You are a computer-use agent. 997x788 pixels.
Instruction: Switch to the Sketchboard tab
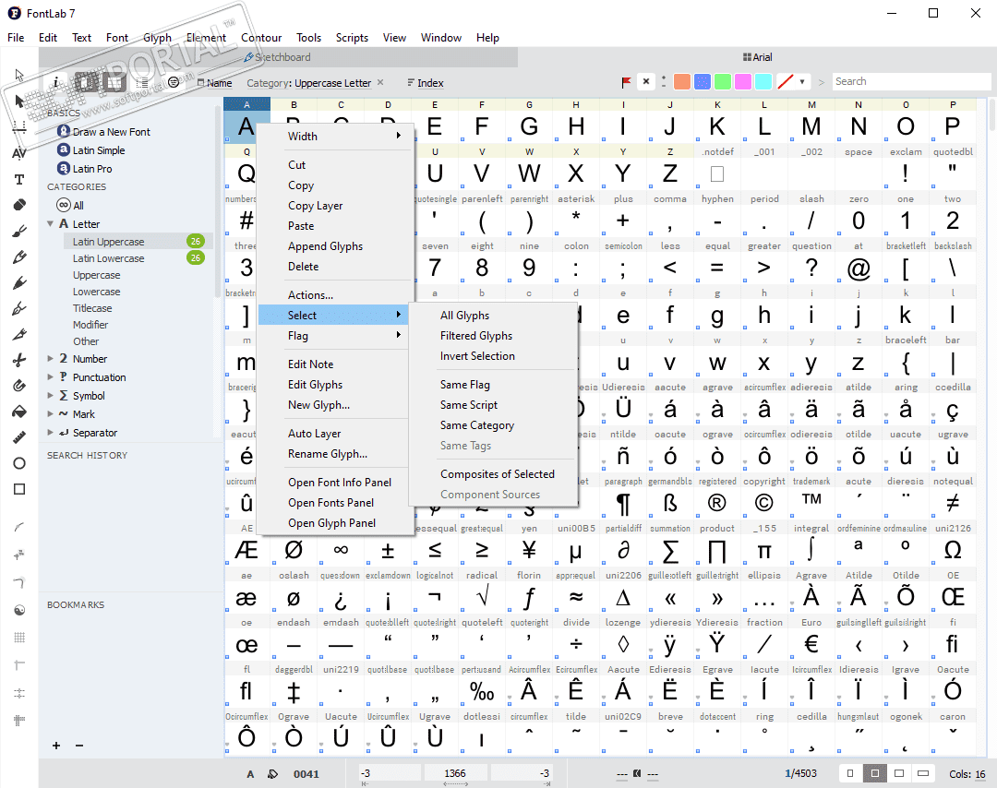(278, 57)
